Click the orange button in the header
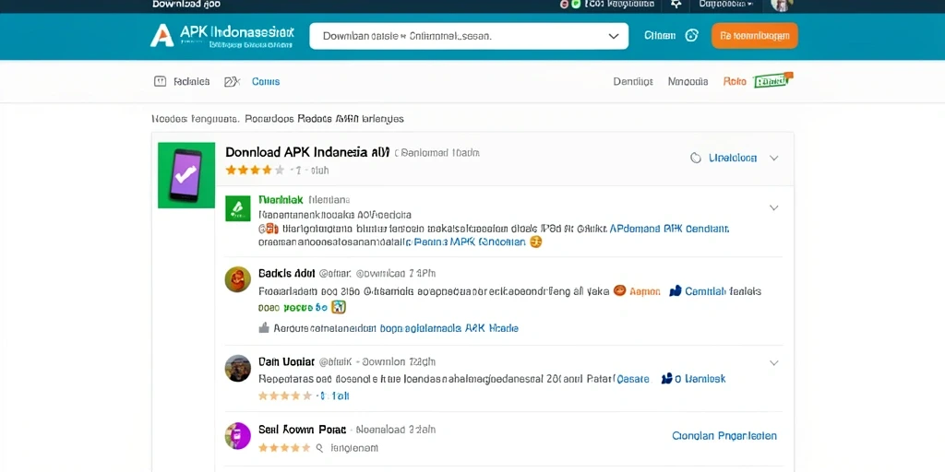 coord(755,36)
